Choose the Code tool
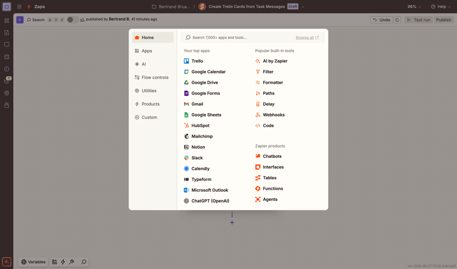 tap(264, 125)
